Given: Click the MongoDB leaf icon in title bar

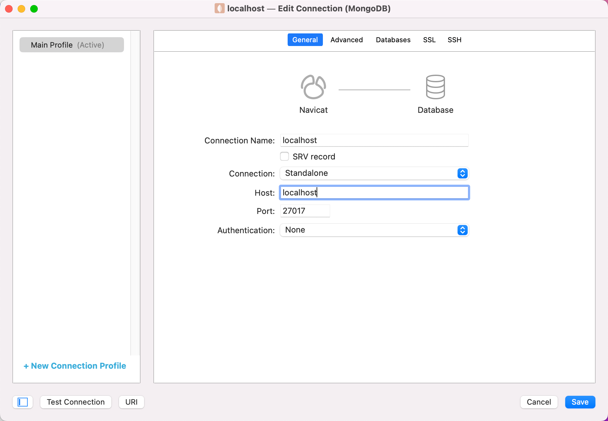Looking at the screenshot, I should click(219, 9).
